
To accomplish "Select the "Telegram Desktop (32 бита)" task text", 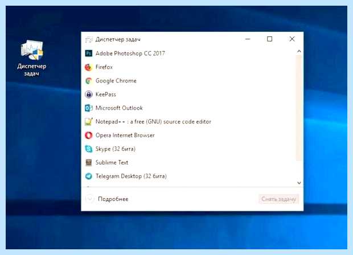I will (131, 176).
